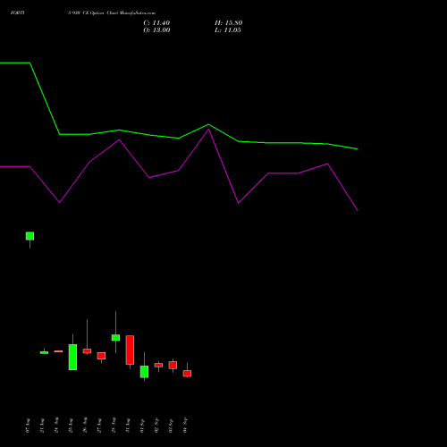Image resolution: width=447 pixels, height=447 pixels.
Task: Click the tall green candle for 25 Aug
Action: pos(72,357)
